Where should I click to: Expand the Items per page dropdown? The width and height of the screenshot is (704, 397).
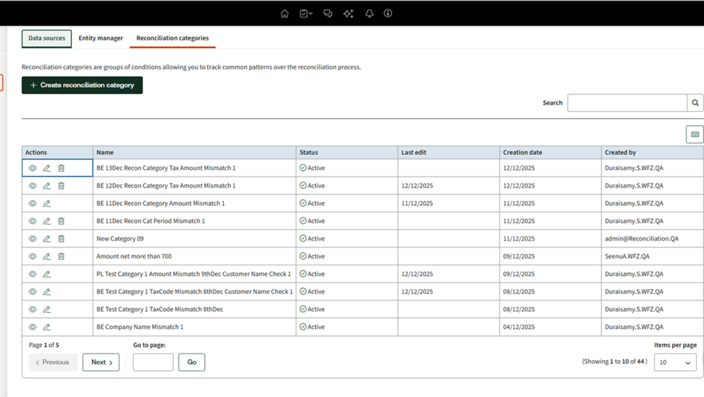[x=675, y=362]
